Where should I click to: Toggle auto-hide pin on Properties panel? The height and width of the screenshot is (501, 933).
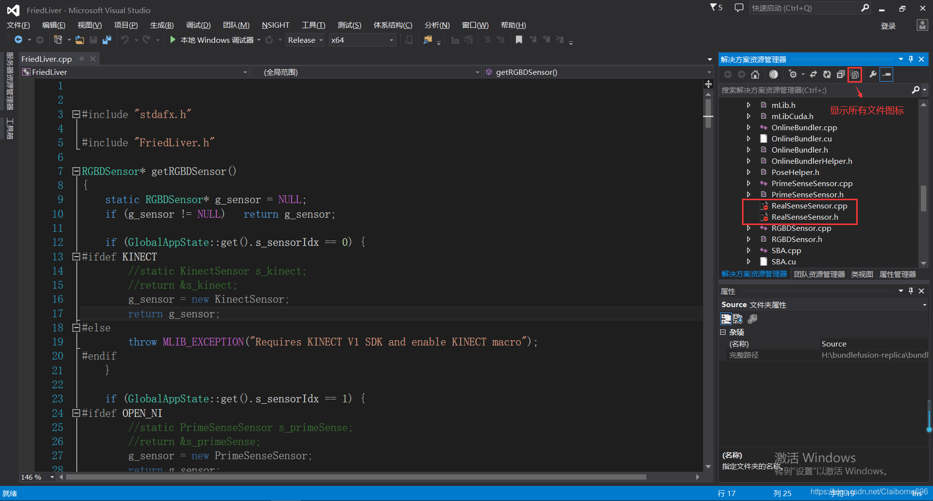pyautogui.click(x=911, y=291)
